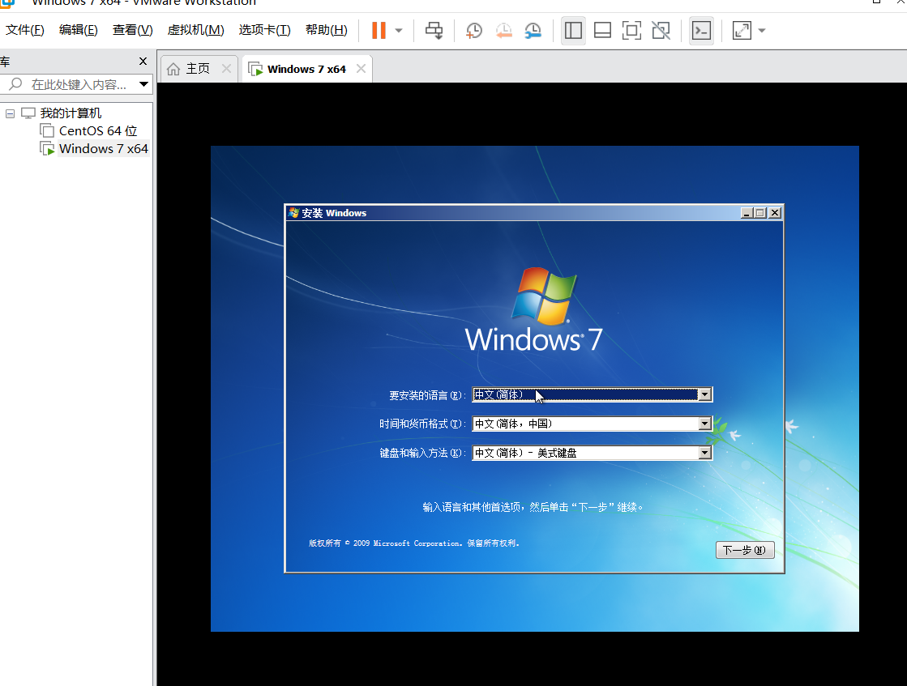
Task: Toggle the thumbnail bar view icon
Action: pyautogui.click(x=602, y=31)
